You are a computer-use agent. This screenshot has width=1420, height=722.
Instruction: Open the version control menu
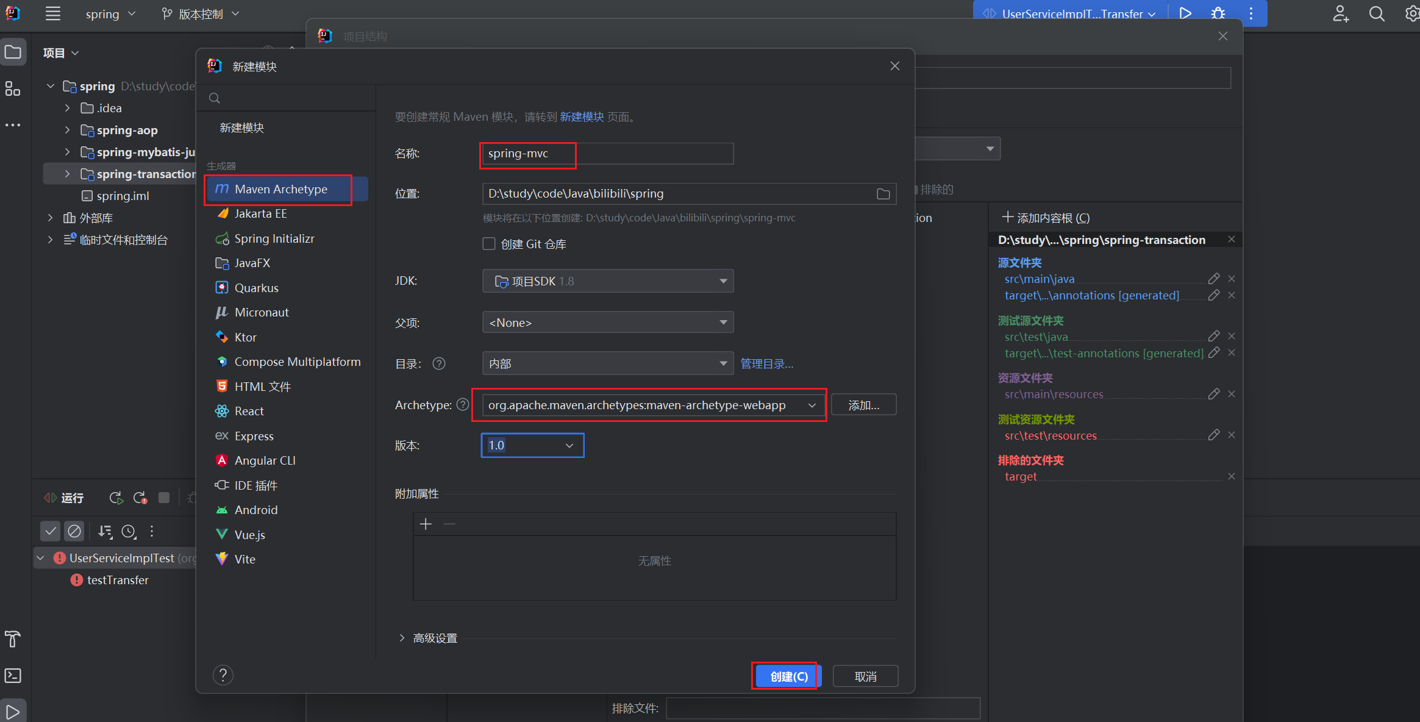201,13
